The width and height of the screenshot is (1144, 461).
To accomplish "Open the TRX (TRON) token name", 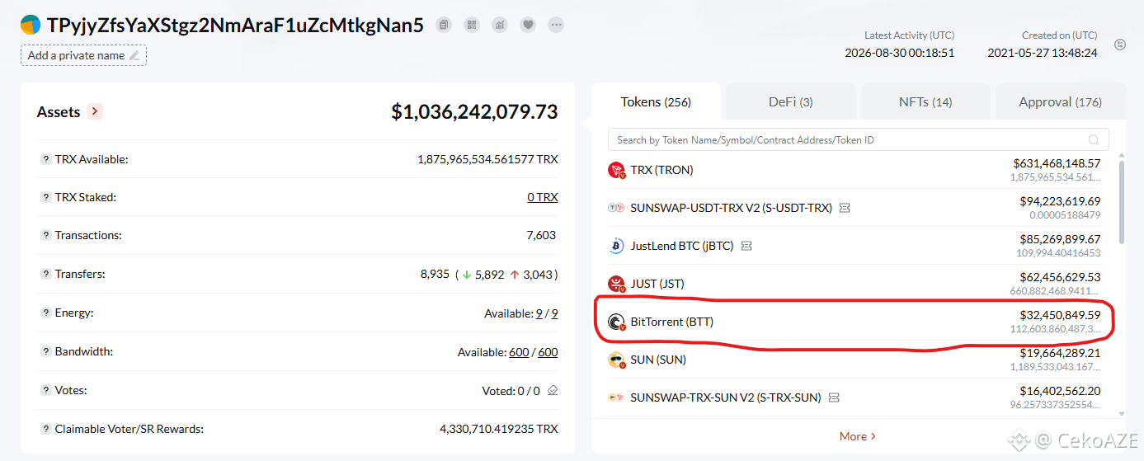I will 661,170.
